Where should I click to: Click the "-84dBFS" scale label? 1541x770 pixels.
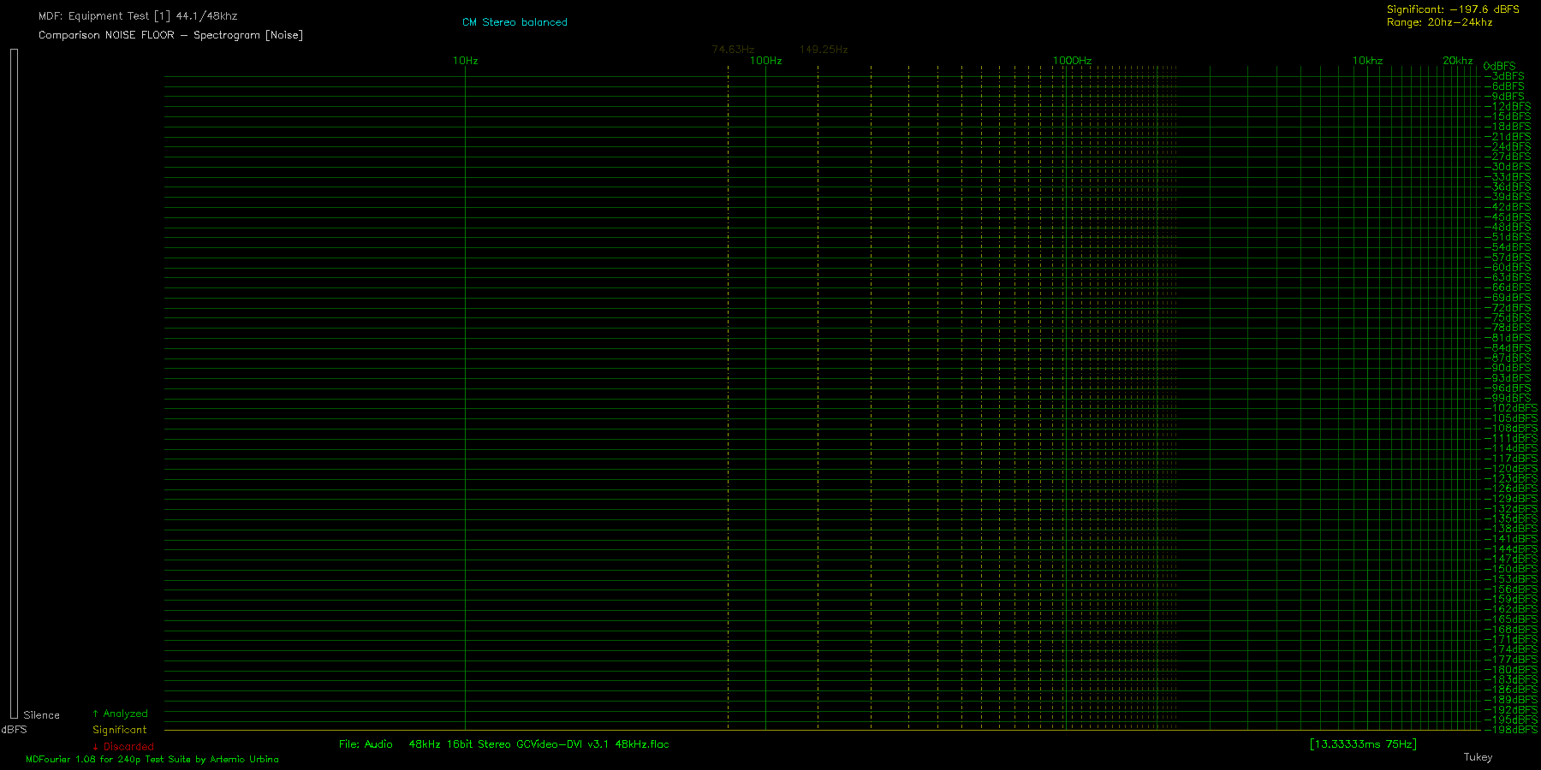click(1508, 348)
